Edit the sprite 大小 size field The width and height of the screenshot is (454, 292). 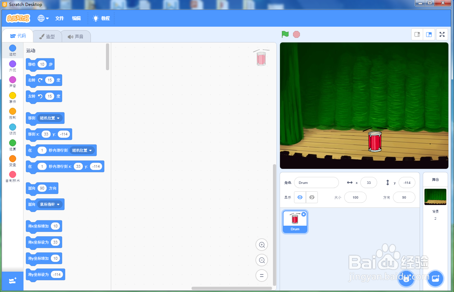coord(355,197)
